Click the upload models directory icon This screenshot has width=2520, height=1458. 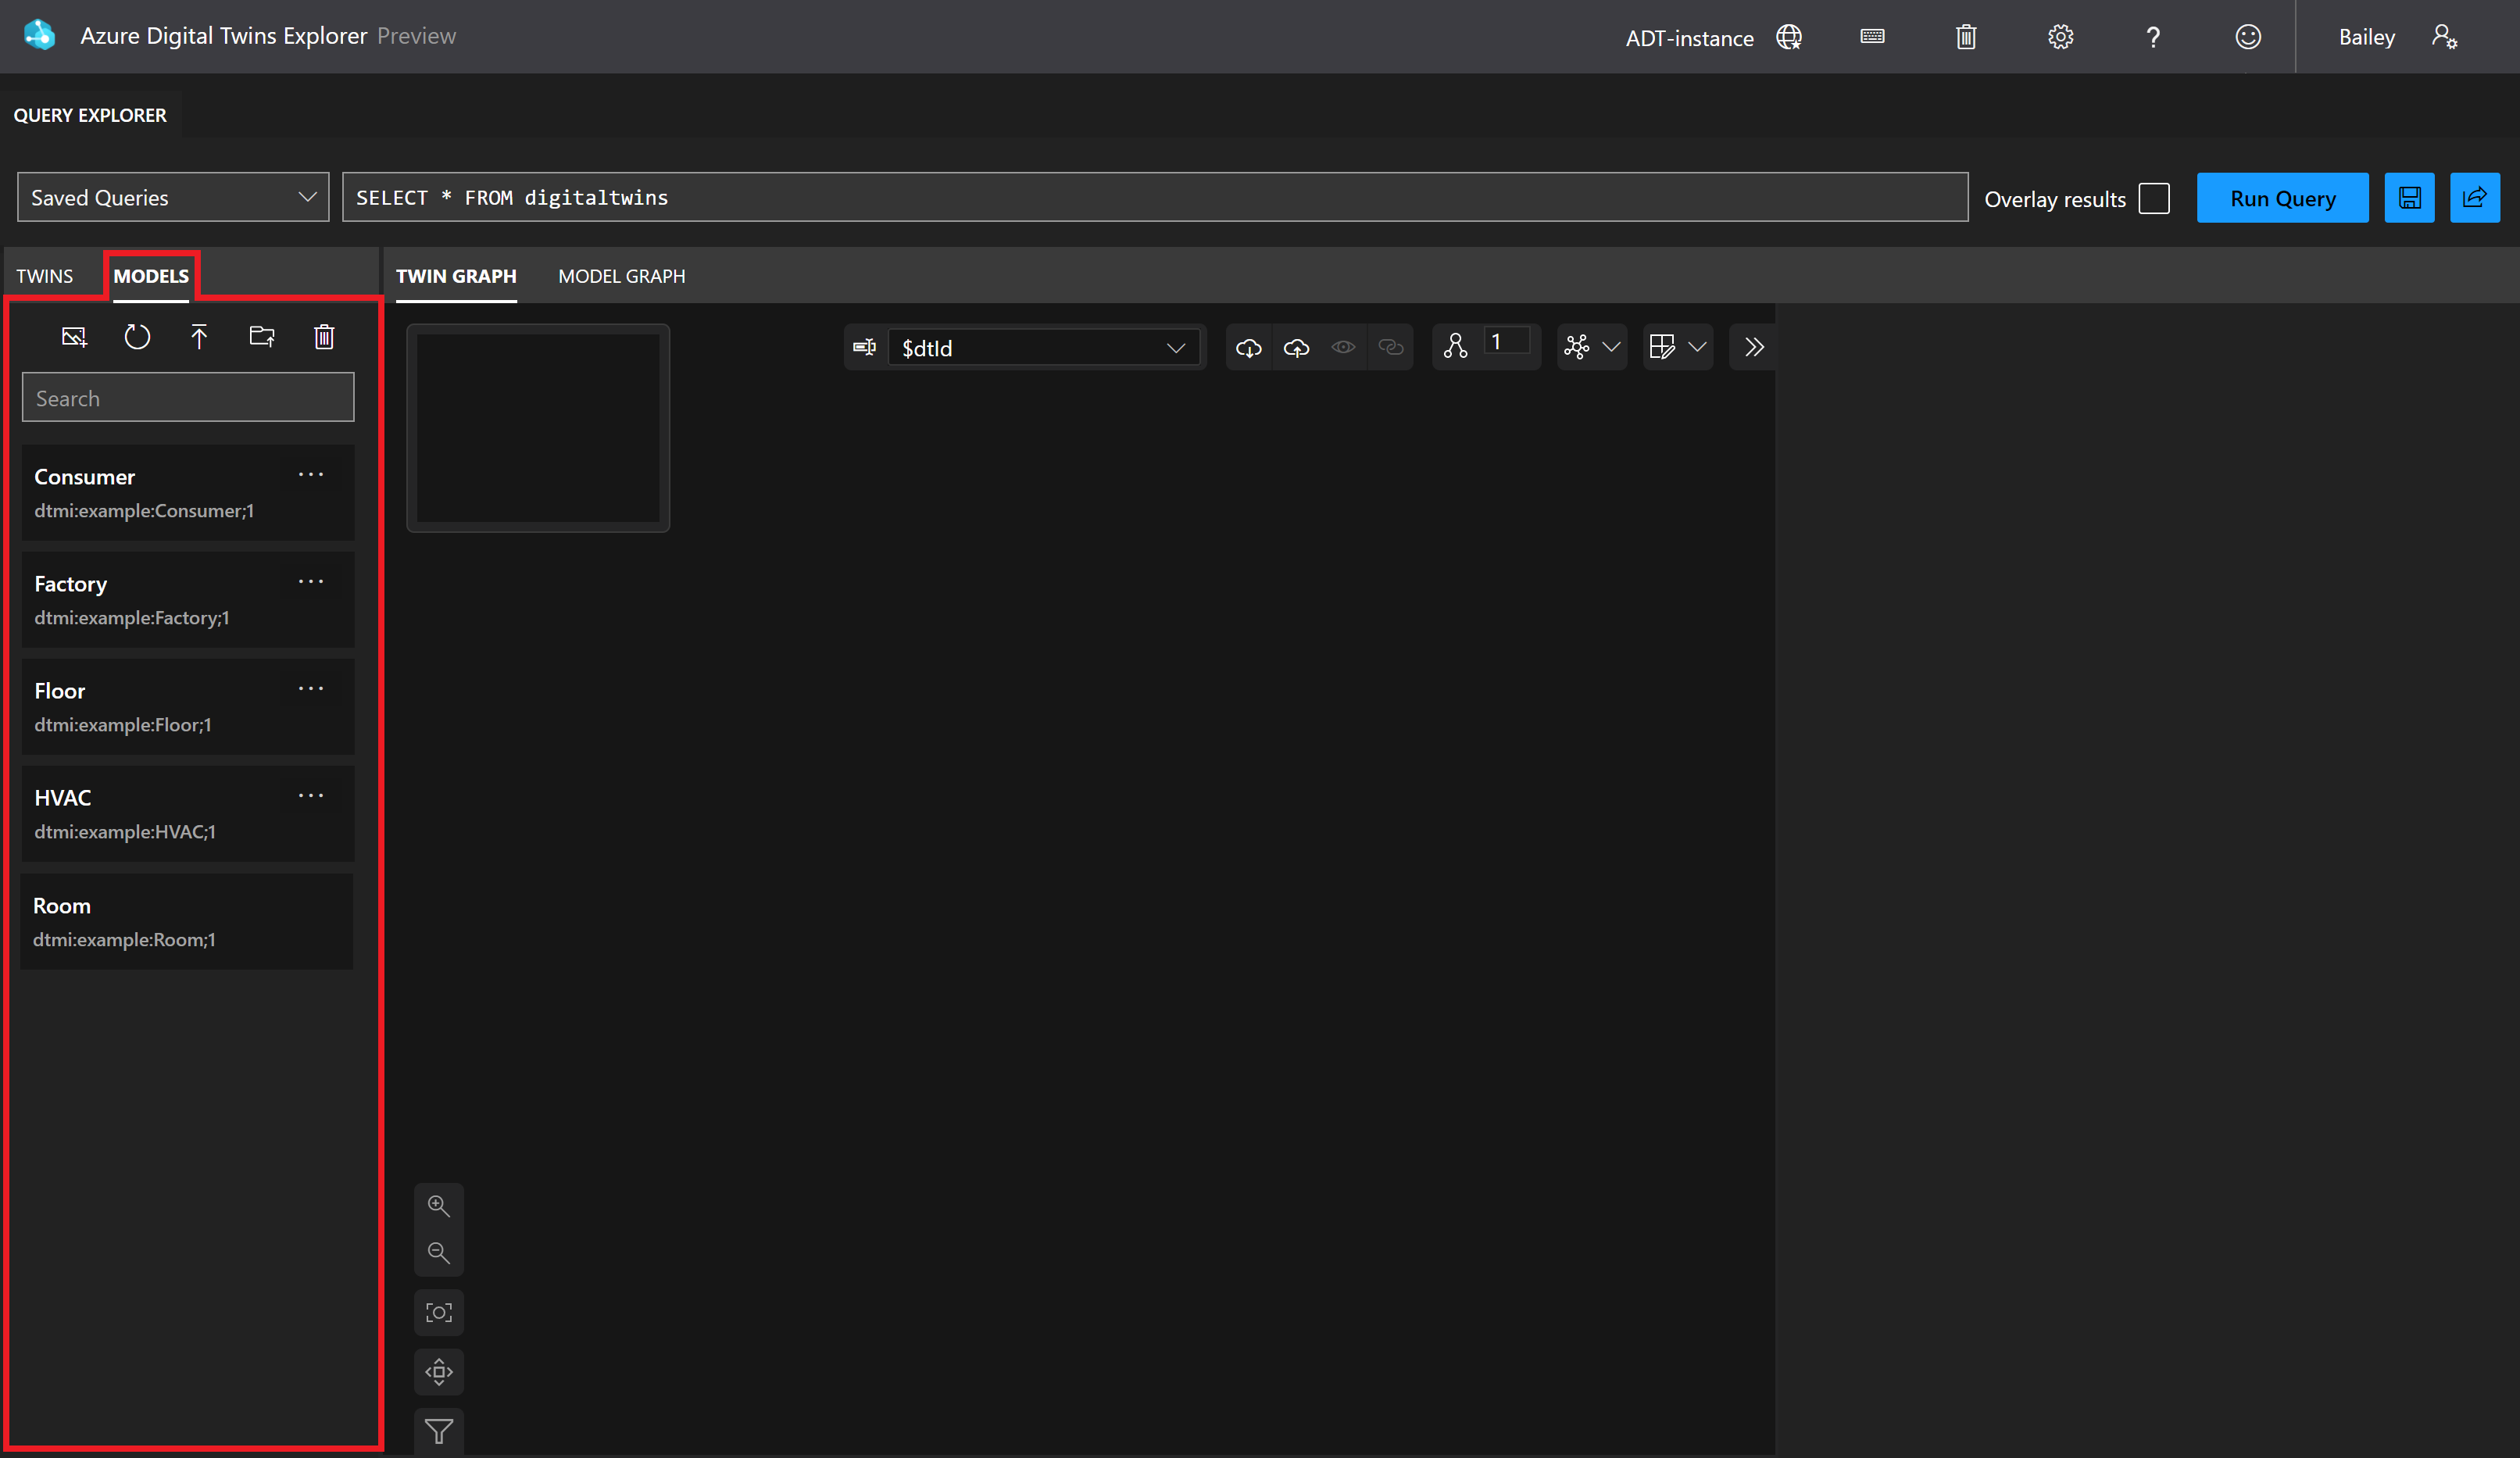pos(262,337)
